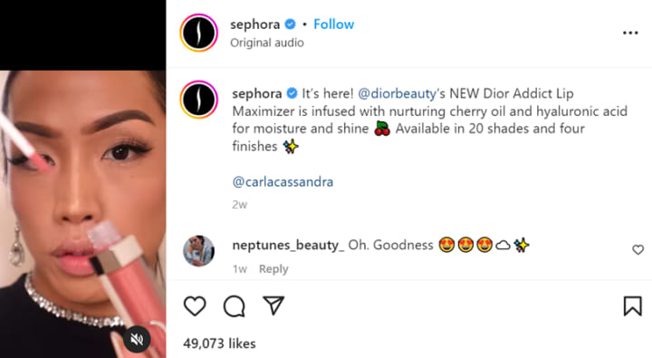Click the neptunes_beauty_ username
The width and height of the screenshot is (652, 358).
pyautogui.click(x=288, y=245)
